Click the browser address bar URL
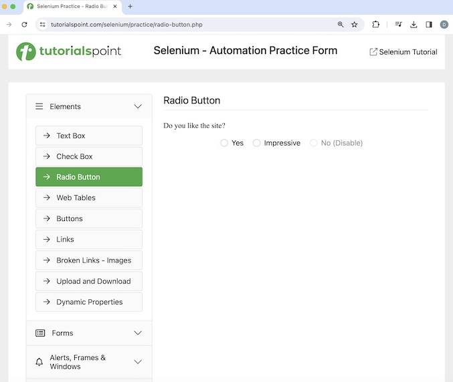This screenshot has width=453, height=382. click(127, 25)
